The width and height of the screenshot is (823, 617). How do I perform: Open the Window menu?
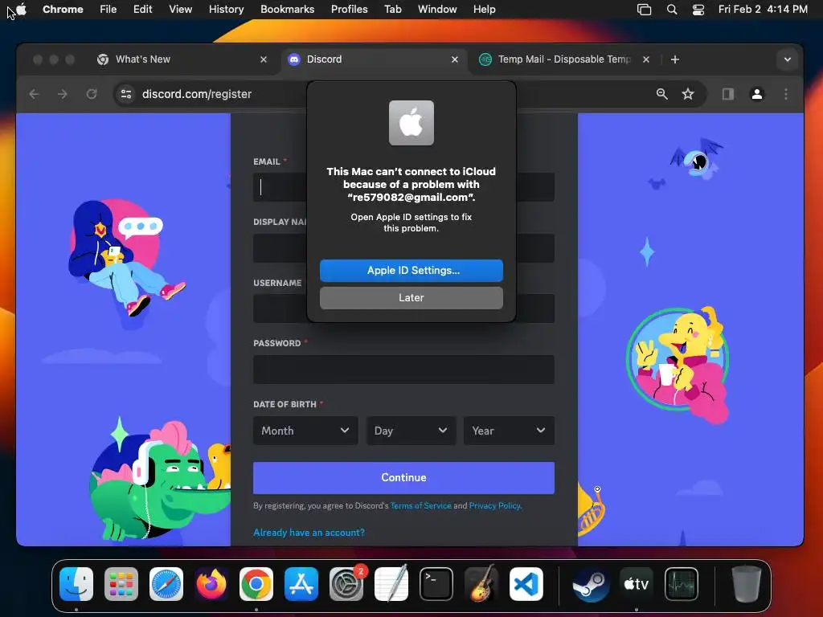437,10
